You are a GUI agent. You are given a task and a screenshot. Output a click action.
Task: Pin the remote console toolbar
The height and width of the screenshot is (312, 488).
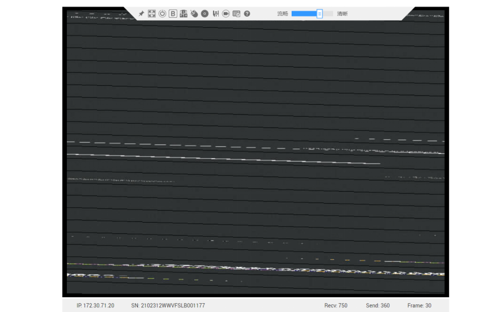(x=141, y=14)
